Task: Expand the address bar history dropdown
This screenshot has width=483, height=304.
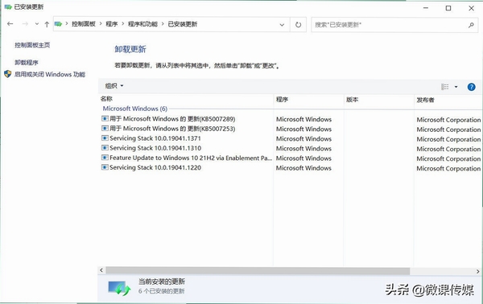Action: (x=282, y=25)
